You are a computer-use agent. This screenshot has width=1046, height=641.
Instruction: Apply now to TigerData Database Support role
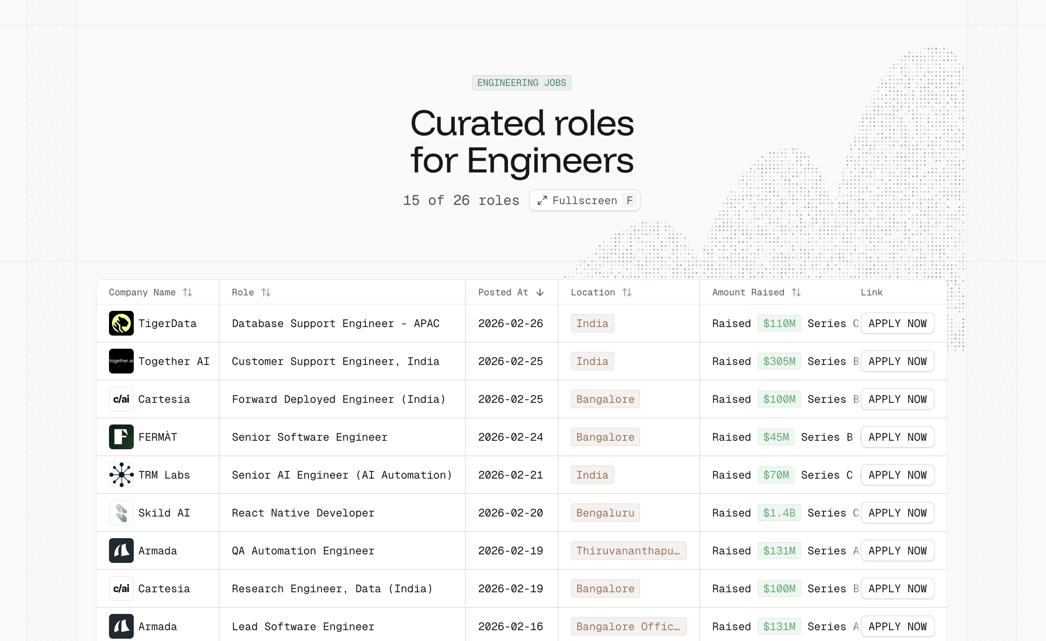click(897, 324)
